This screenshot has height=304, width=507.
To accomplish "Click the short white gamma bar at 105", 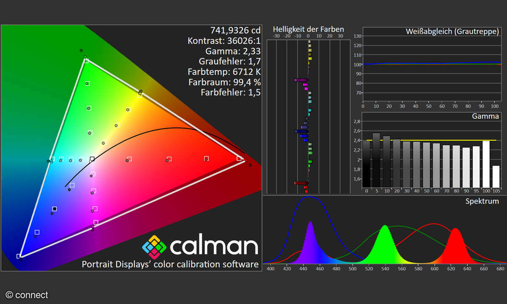I will pos(496,176).
